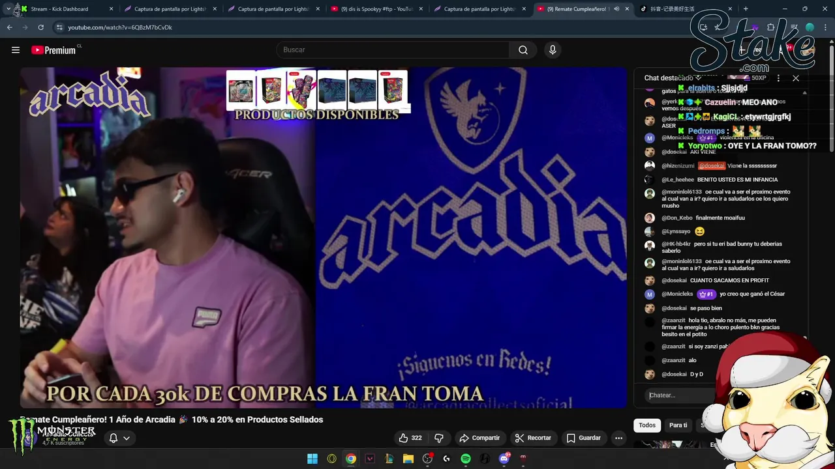Screen dimensions: 835x469
Task: Open a new browser tab
Action: 746,9
